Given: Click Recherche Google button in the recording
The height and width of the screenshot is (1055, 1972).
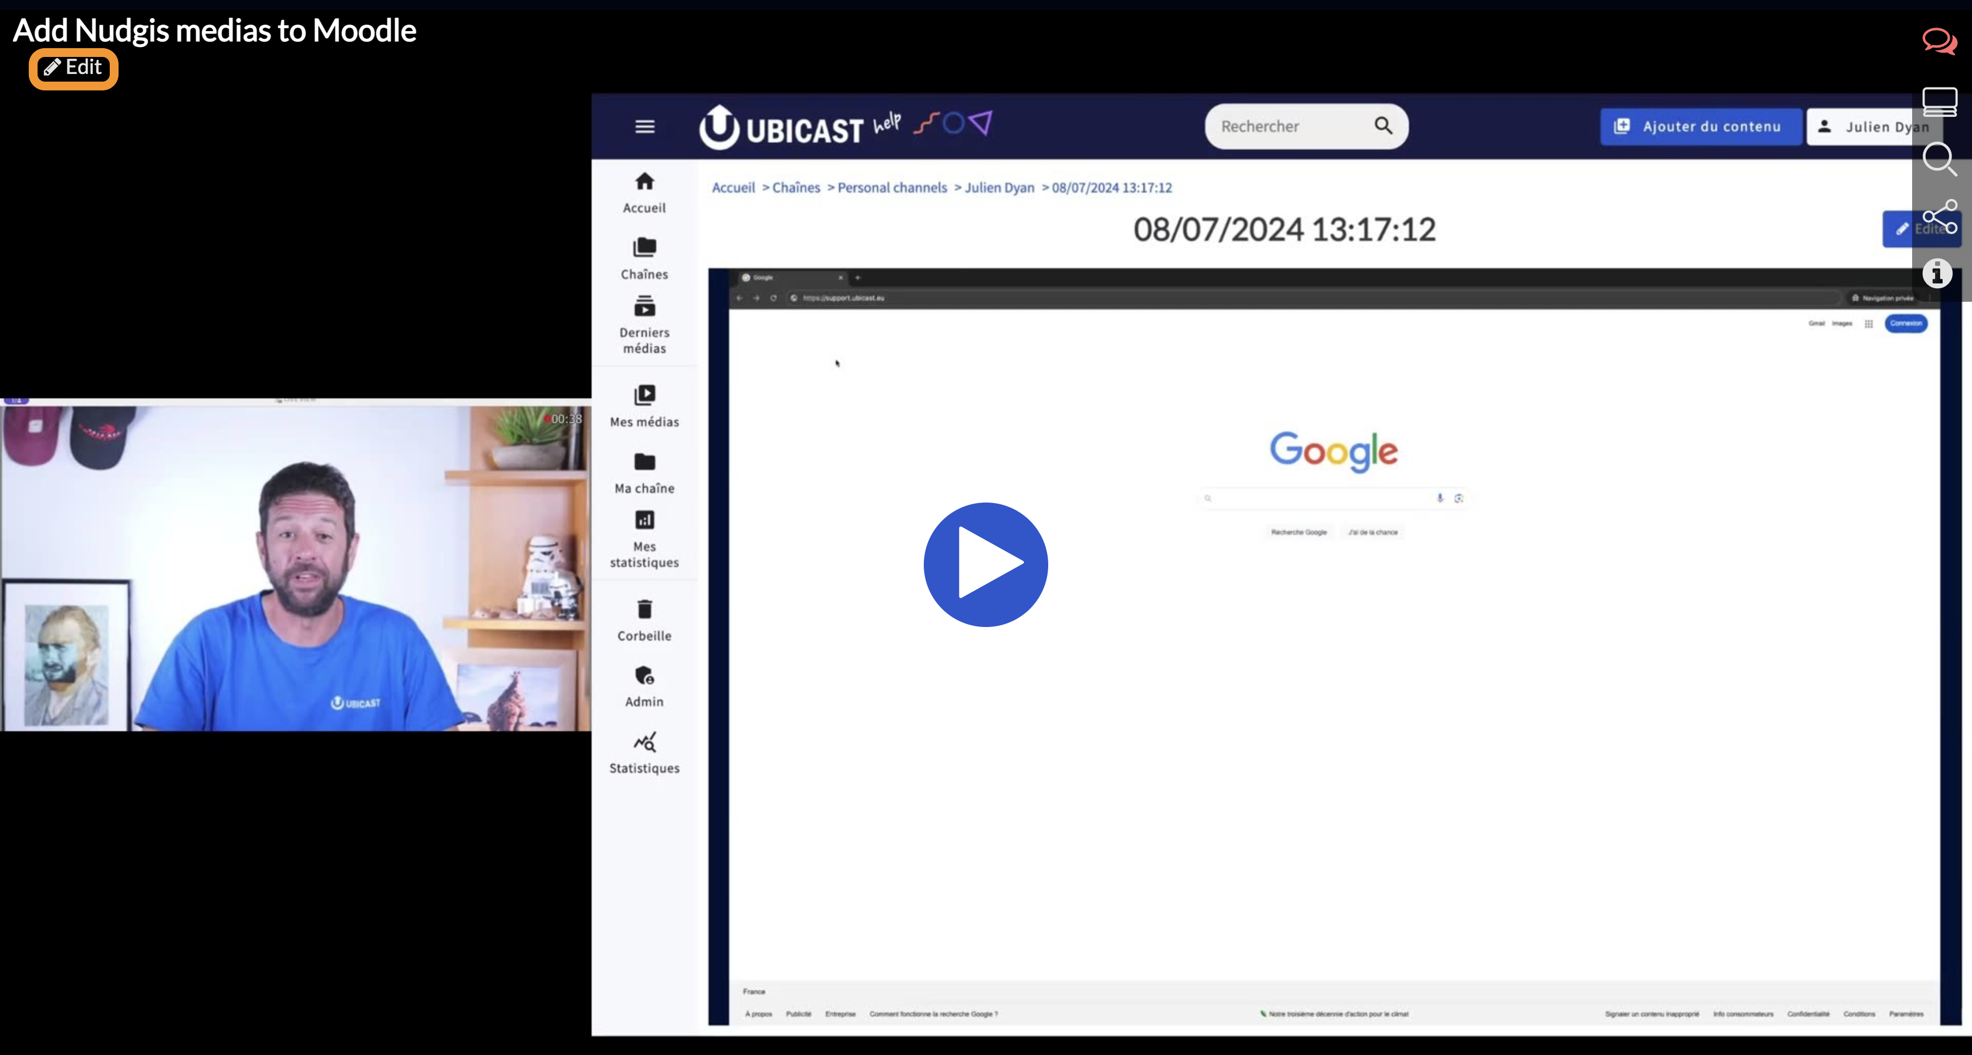Looking at the screenshot, I should pyautogui.click(x=1298, y=532).
